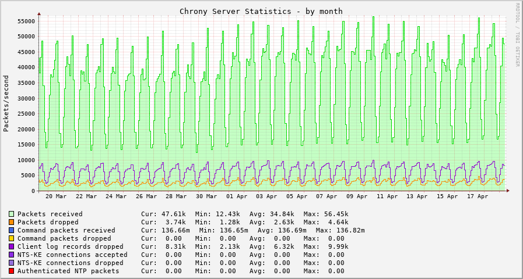The width and height of the screenshot is (523, 279).
Task: Click the 'Command packets dropped' legend label
Action: [x=64, y=238]
